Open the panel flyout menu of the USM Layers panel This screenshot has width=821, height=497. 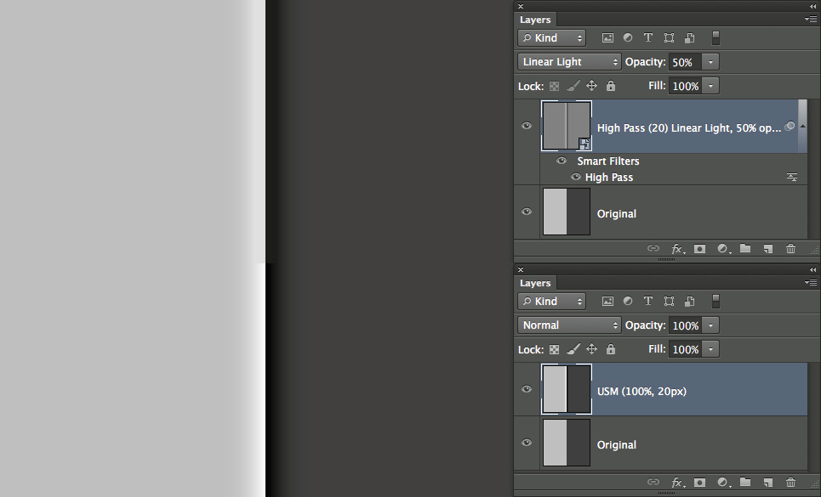810,282
